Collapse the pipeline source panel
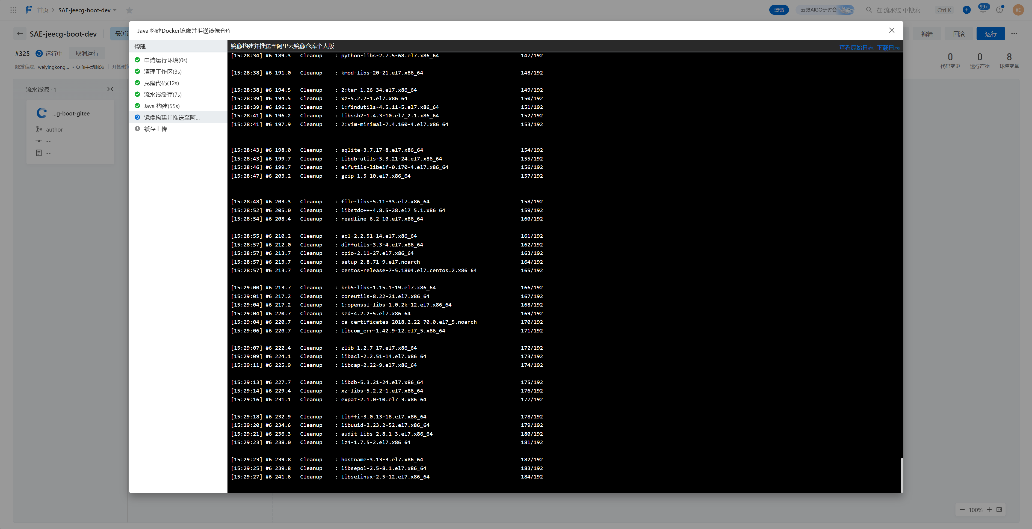This screenshot has width=1032, height=529. (110, 89)
